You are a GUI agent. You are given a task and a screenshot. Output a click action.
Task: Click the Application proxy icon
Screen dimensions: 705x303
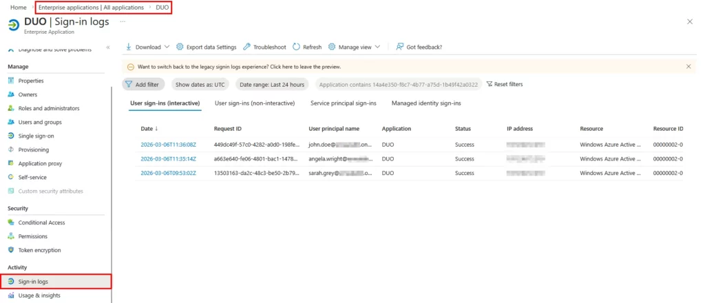11,164
